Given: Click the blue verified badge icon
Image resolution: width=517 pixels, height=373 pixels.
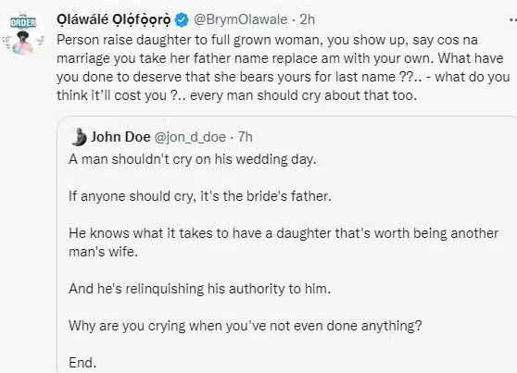Looking at the screenshot, I should coord(182,20).
